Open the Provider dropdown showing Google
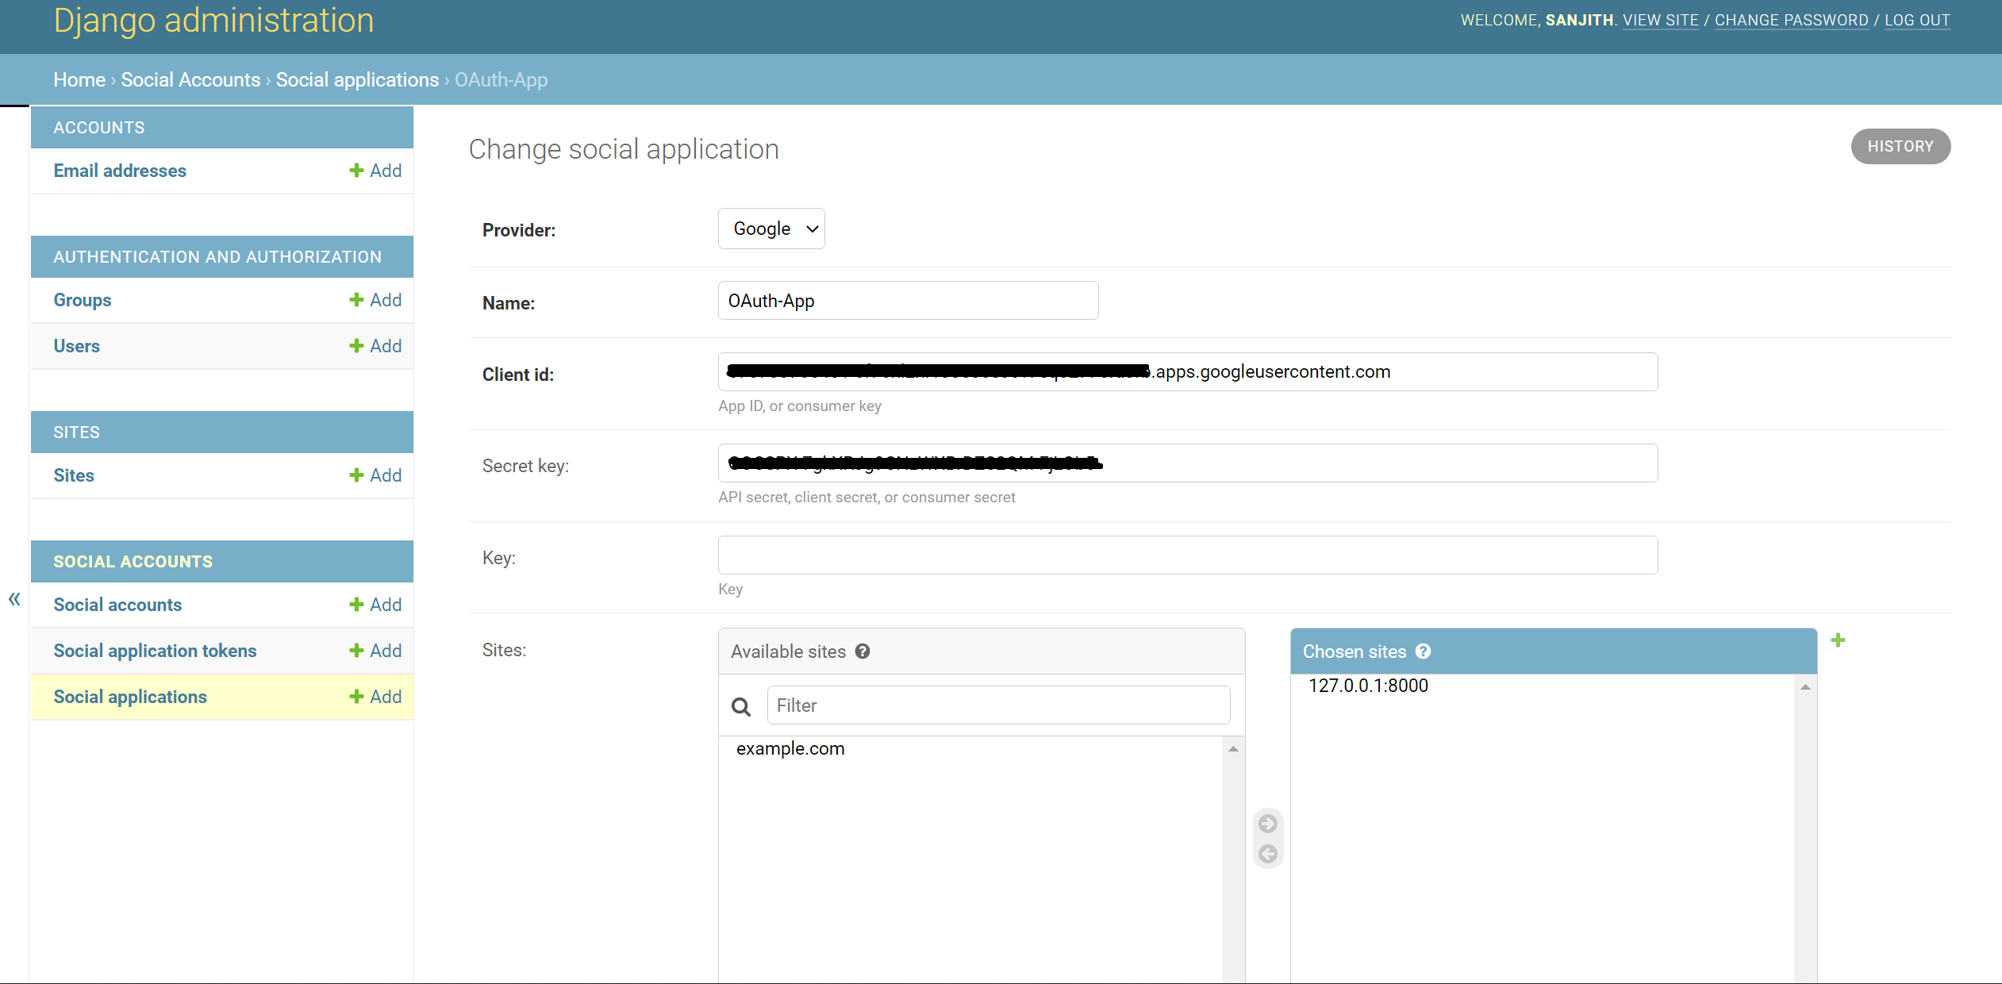 (771, 229)
